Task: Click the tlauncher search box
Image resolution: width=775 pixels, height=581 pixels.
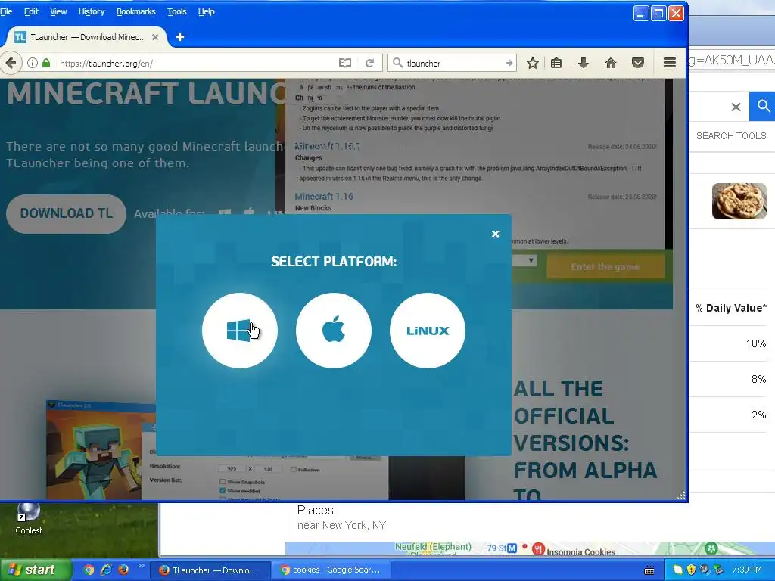Action: [x=453, y=63]
